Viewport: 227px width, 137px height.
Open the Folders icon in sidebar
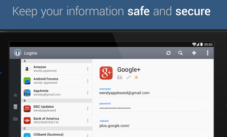pos(15,119)
